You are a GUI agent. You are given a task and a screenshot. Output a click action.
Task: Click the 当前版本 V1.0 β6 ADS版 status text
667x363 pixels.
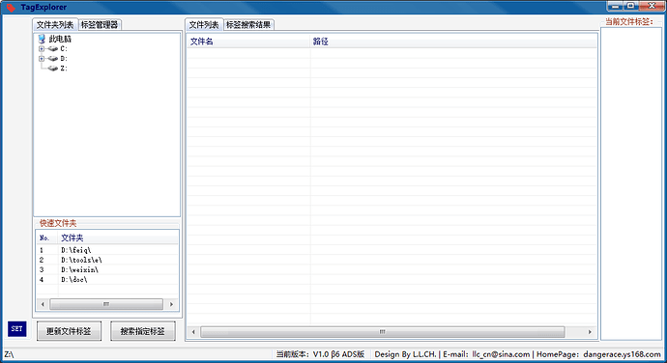[320, 354]
